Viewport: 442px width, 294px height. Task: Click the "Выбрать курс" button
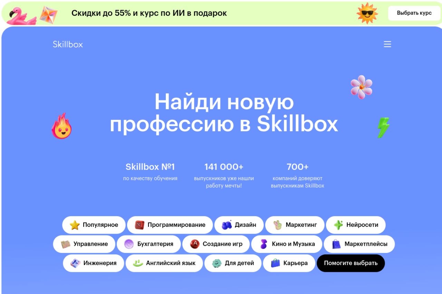click(x=414, y=13)
